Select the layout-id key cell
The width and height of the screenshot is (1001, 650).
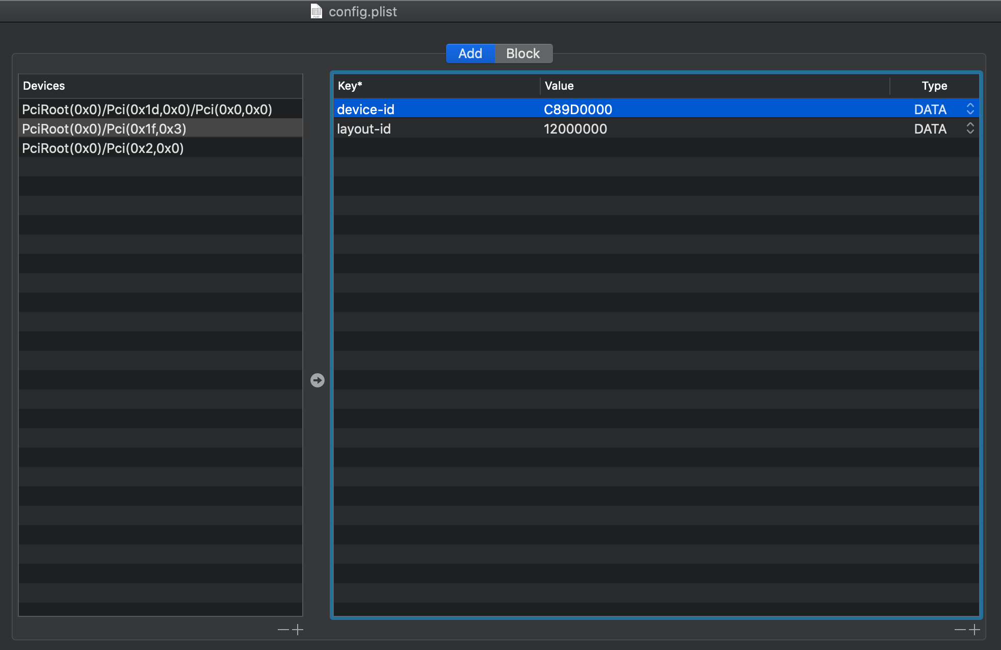437,128
